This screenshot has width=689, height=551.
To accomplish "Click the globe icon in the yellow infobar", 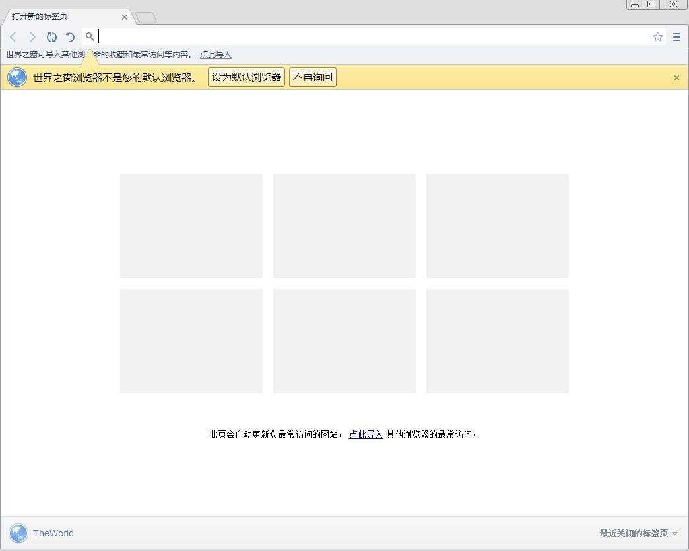I will pos(17,77).
